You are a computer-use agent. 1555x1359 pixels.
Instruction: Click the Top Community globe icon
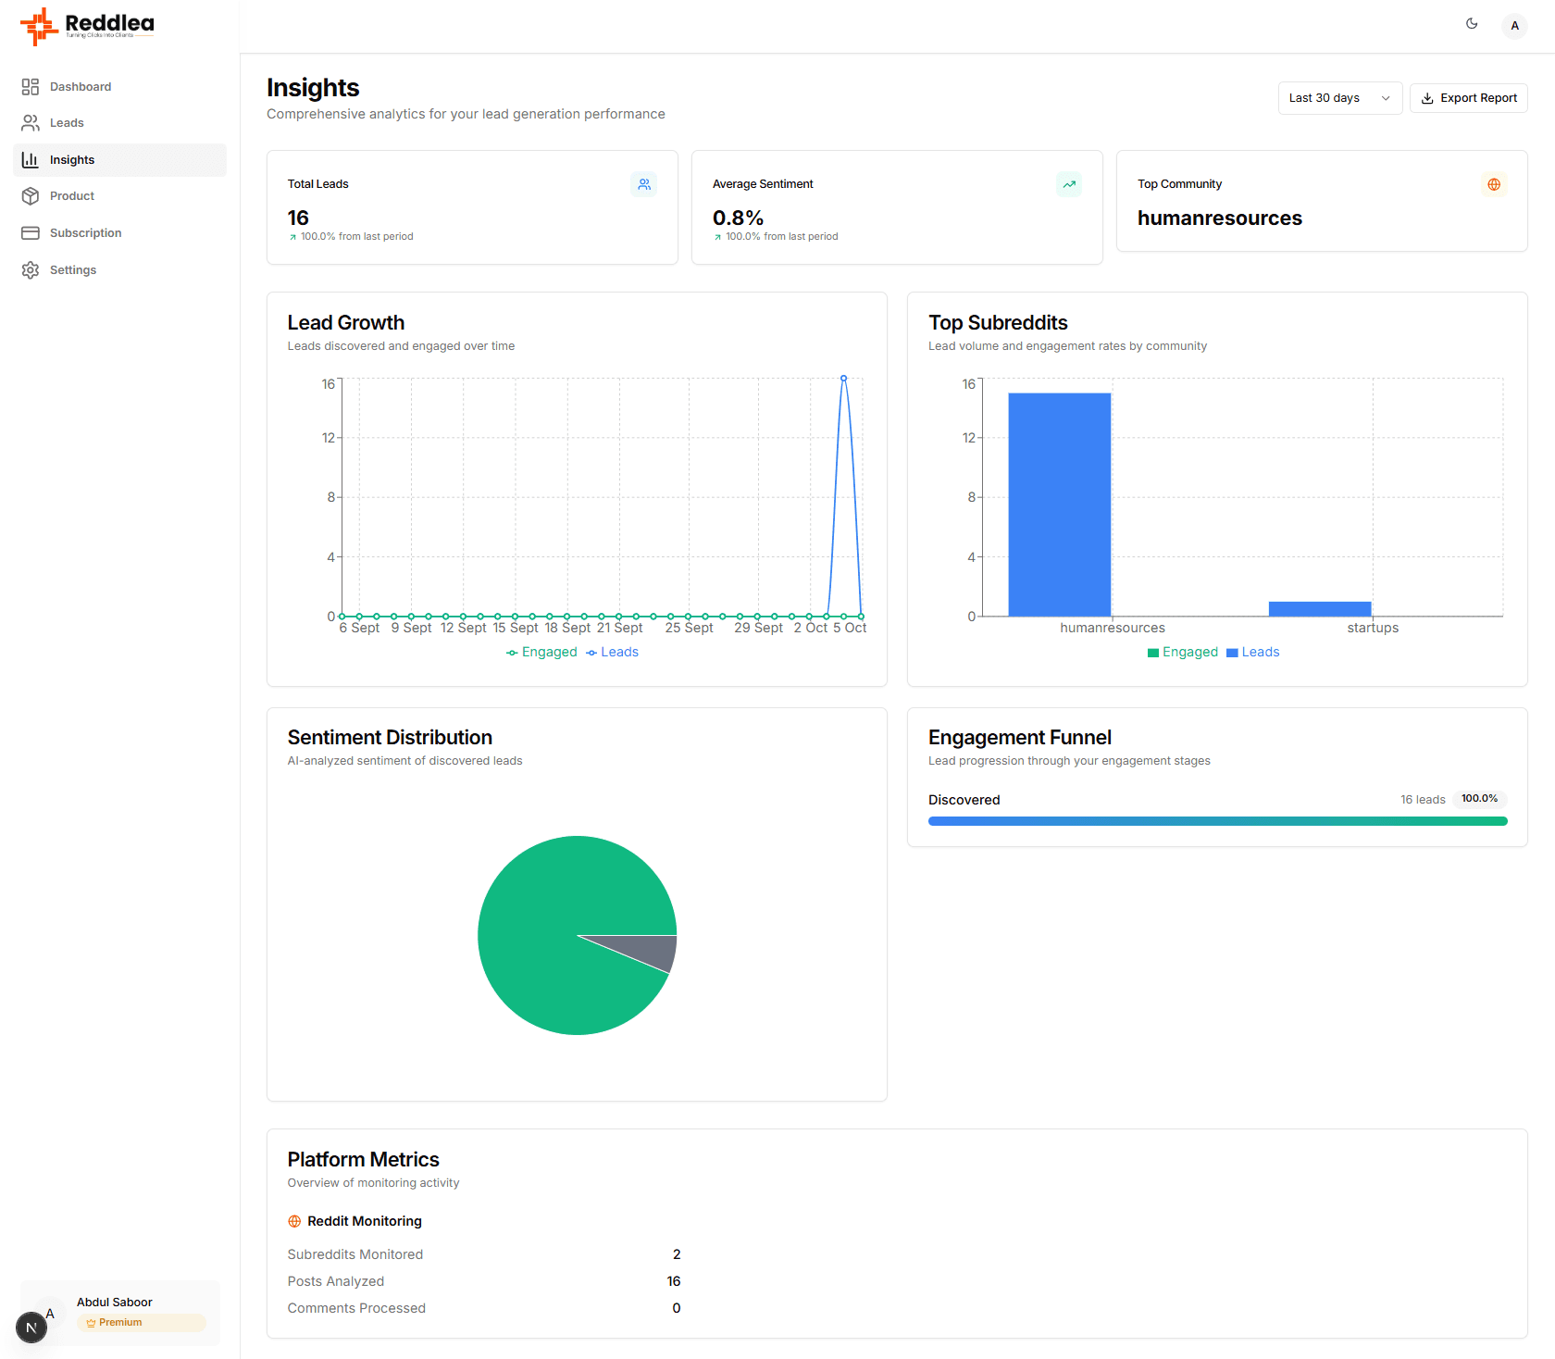[1494, 184]
